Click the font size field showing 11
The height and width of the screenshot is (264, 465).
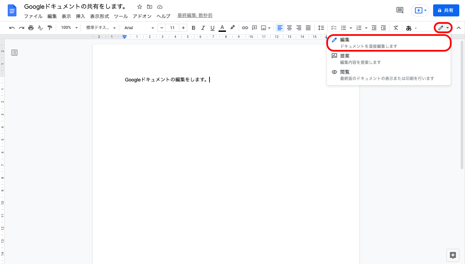(x=172, y=28)
